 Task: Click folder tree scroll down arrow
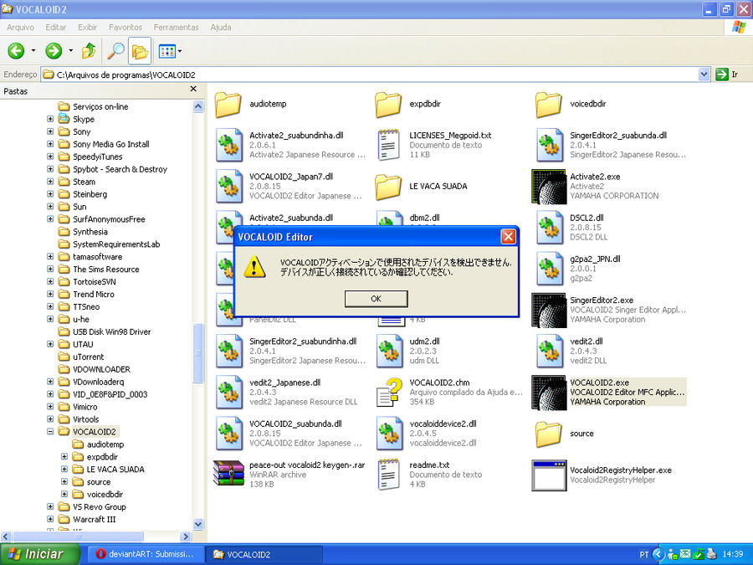[198, 524]
